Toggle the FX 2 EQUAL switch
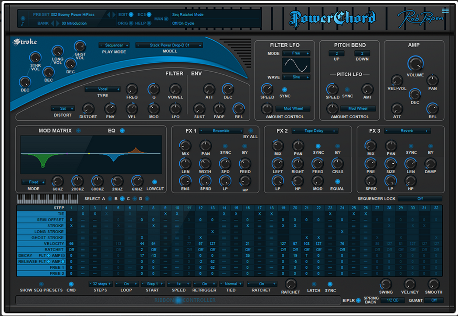The image size is (458, 316). coord(337,182)
